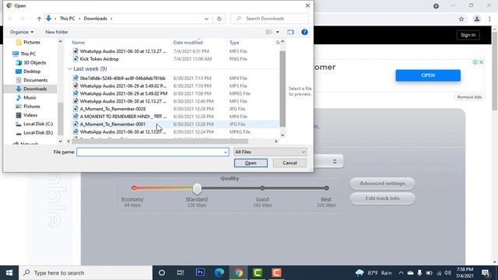
Task: Collapse the Last week (9) group
Action: 69,69
